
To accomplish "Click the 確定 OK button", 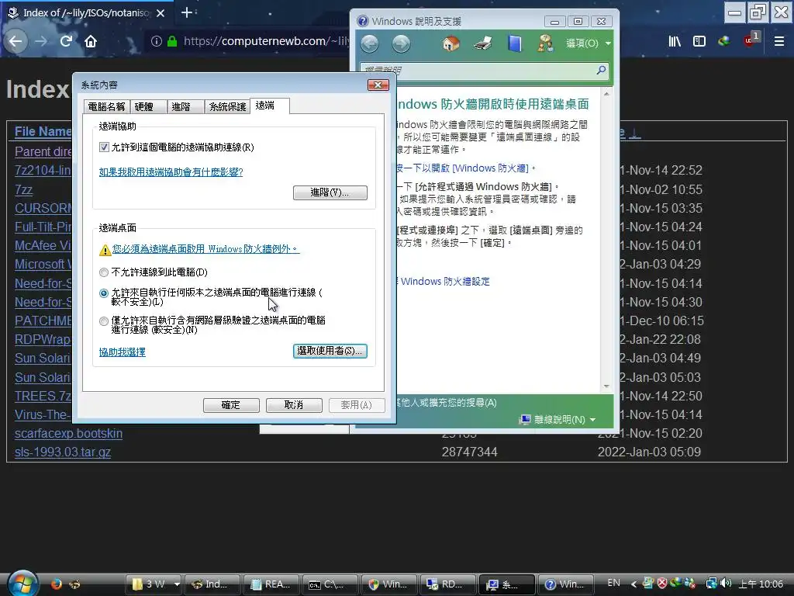I will click(231, 405).
